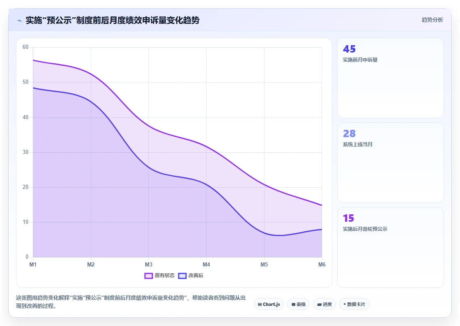Click the trend icon beside the chart title

tap(20, 21)
